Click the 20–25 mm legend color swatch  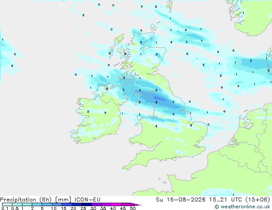pos(77,204)
